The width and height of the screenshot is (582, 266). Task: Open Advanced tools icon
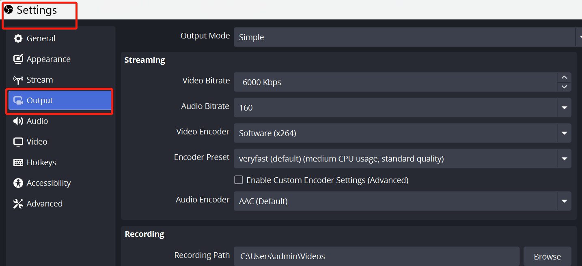click(18, 204)
